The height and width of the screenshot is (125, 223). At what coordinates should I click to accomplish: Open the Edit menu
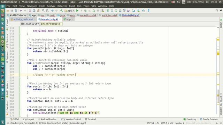(x=15, y=6)
